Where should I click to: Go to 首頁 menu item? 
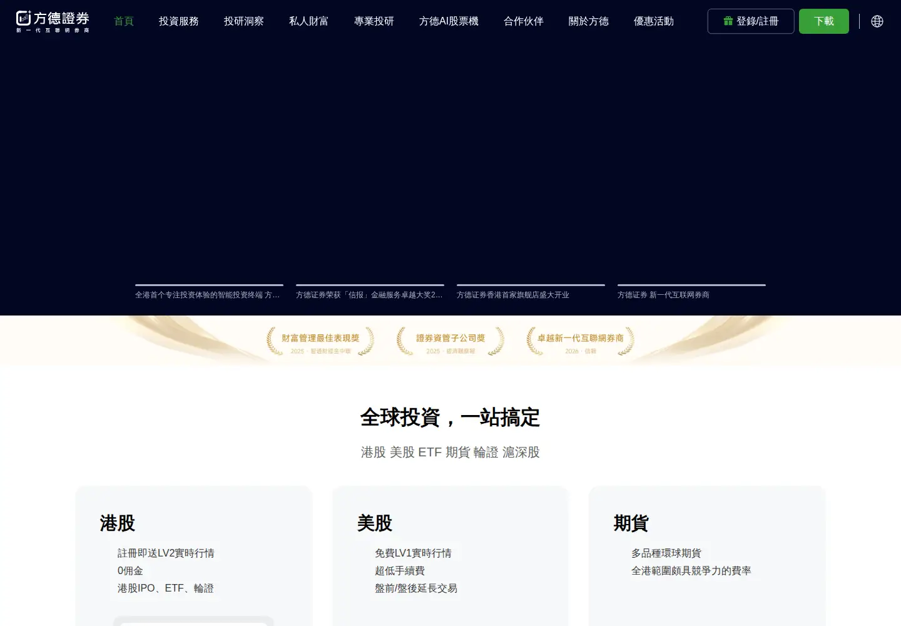(124, 21)
